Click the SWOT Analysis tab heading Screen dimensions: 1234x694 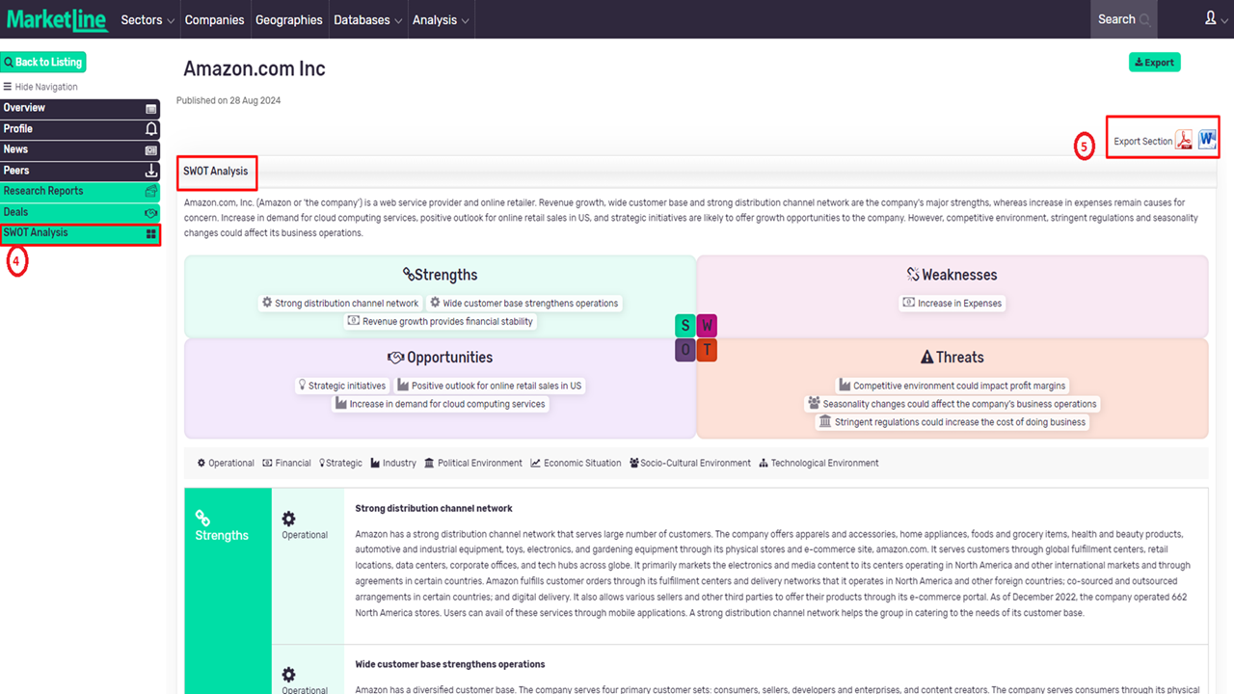(216, 172)
